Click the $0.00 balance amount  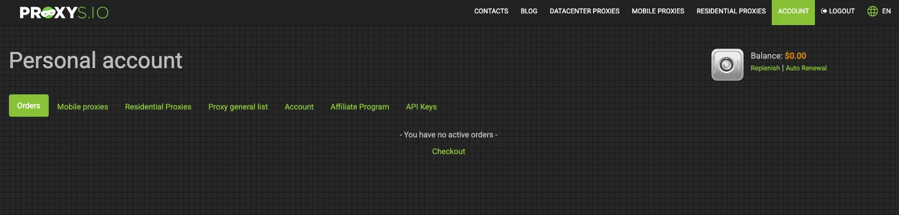click(795, 56)
